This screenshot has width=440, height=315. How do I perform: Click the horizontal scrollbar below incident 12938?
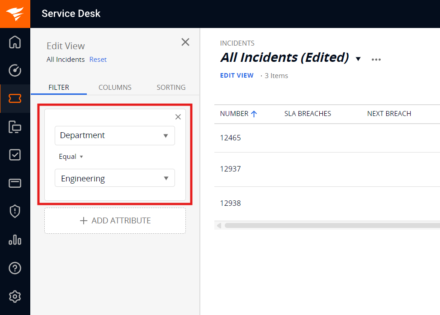(326, 225)
